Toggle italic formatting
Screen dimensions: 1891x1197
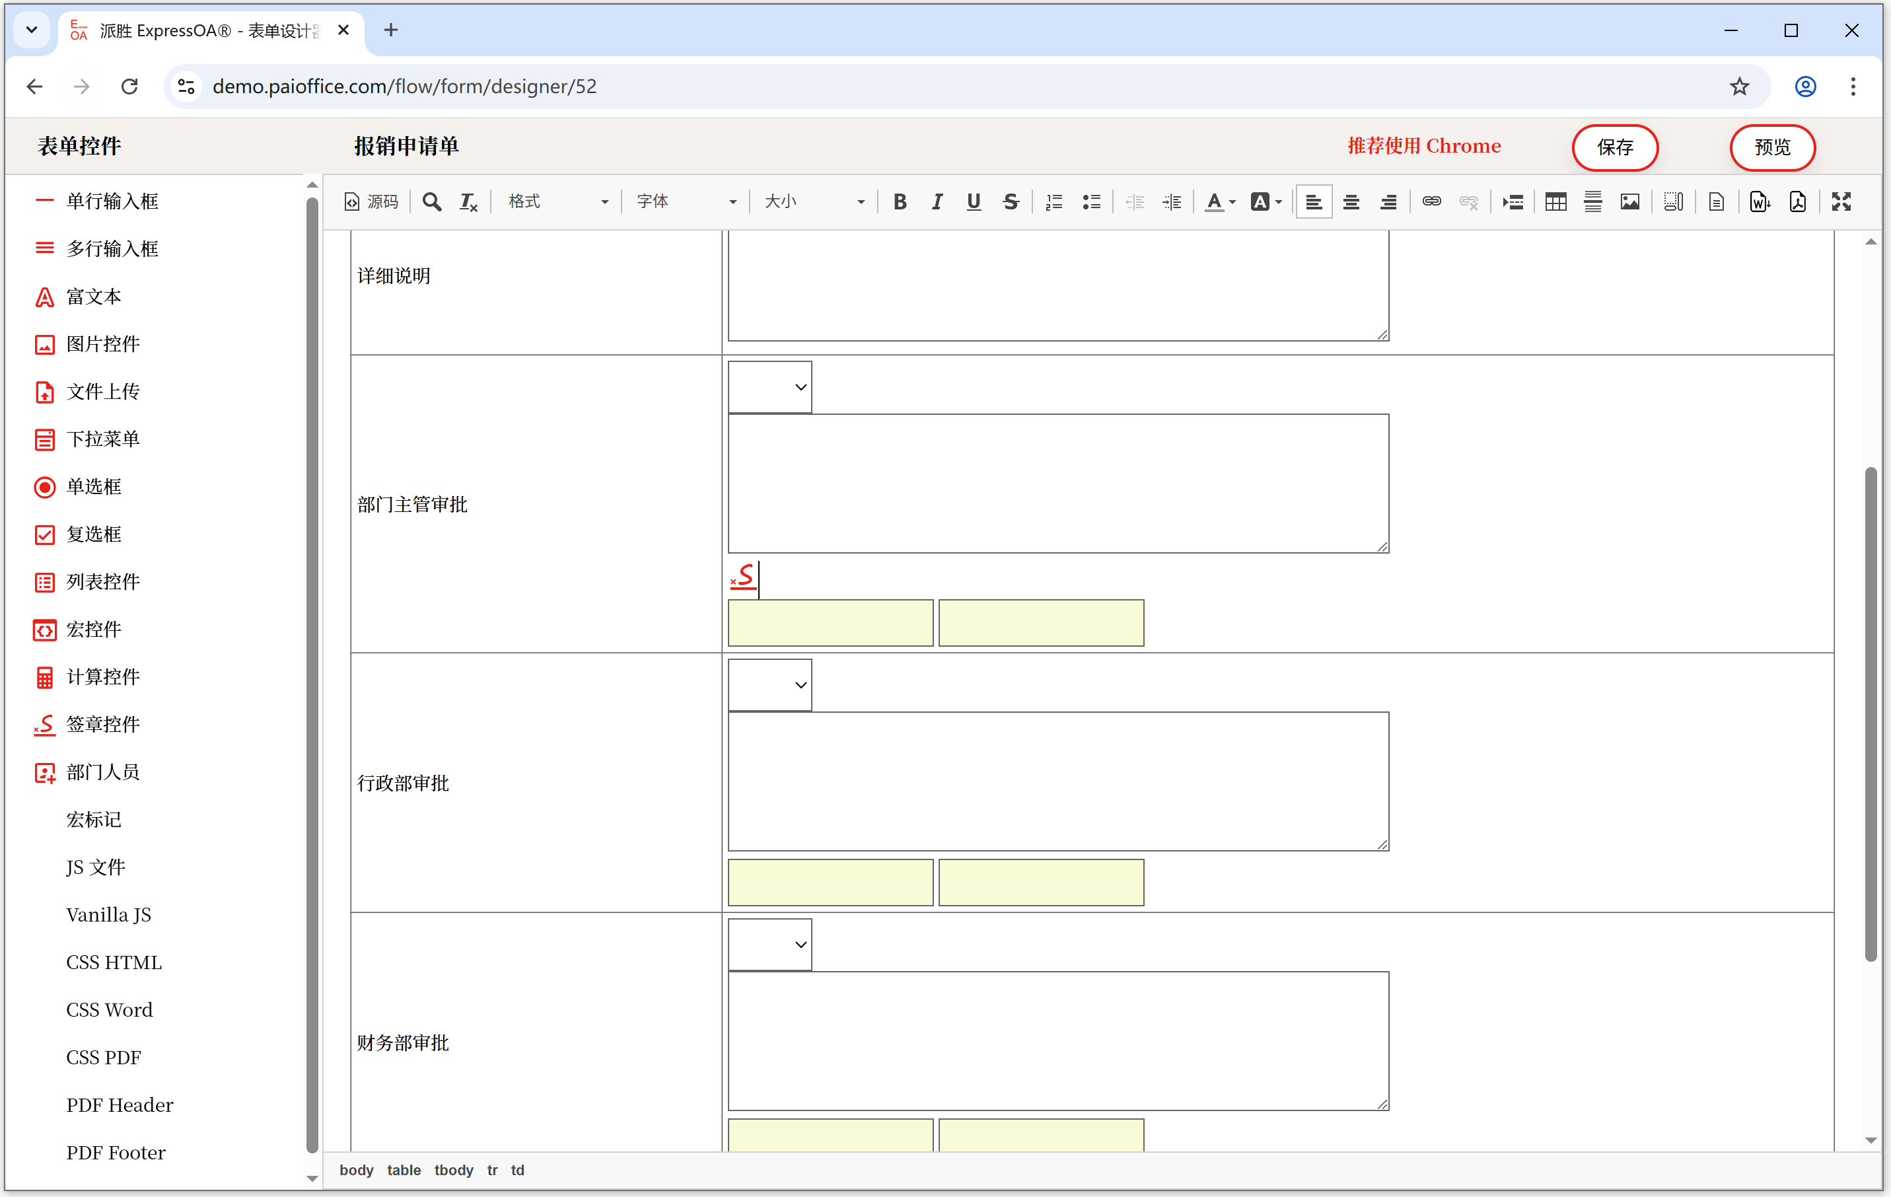(x=937, y=202)
